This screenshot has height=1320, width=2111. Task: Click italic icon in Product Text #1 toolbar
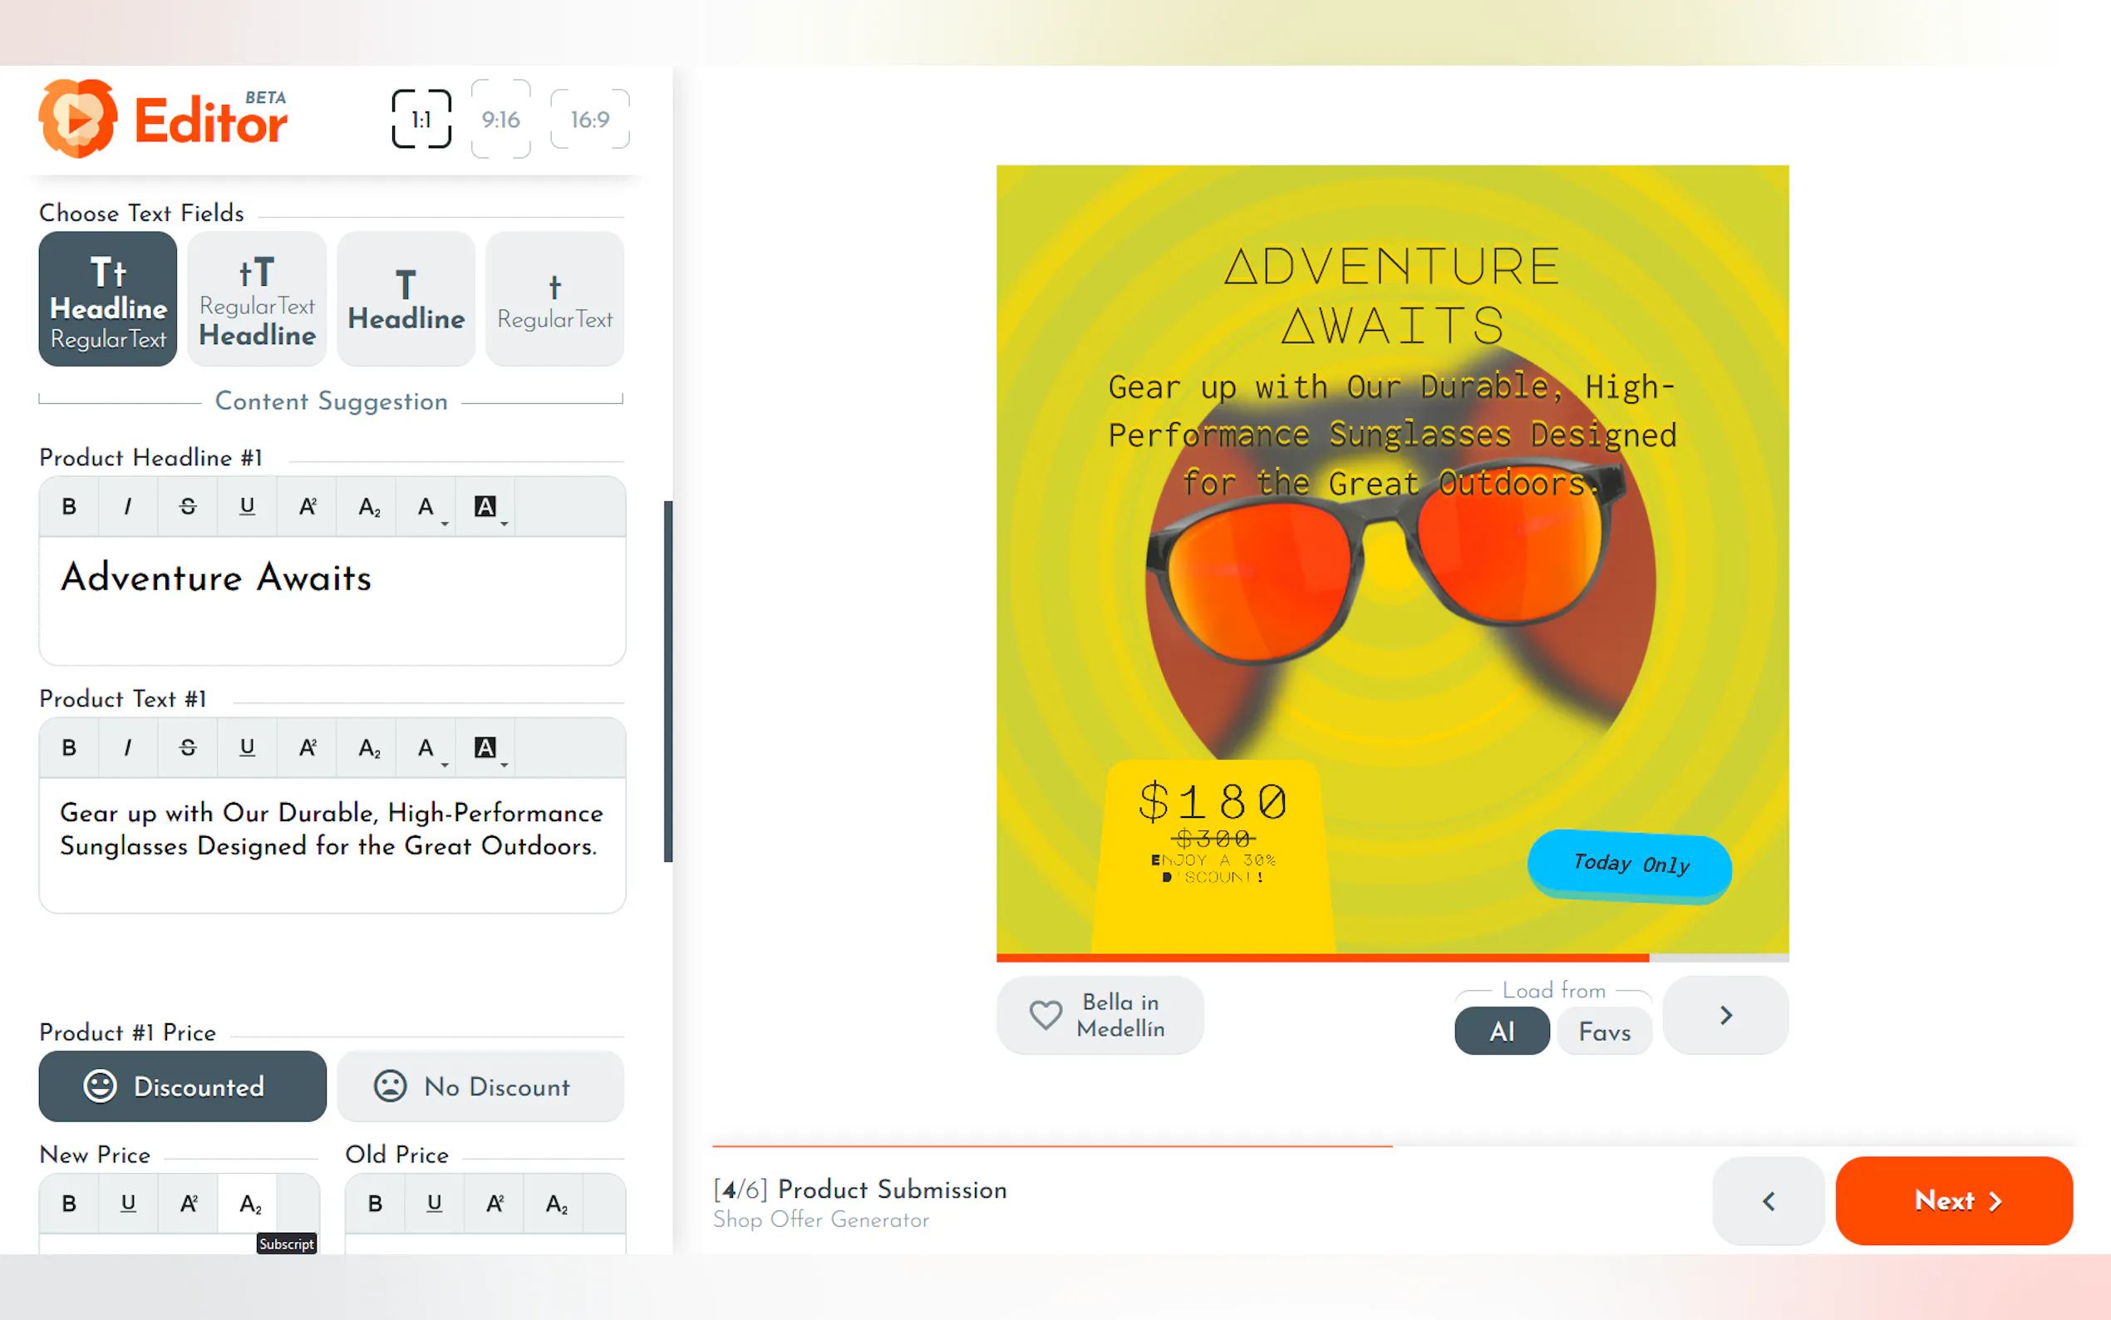pyautogui.click(x=128, y=747)
